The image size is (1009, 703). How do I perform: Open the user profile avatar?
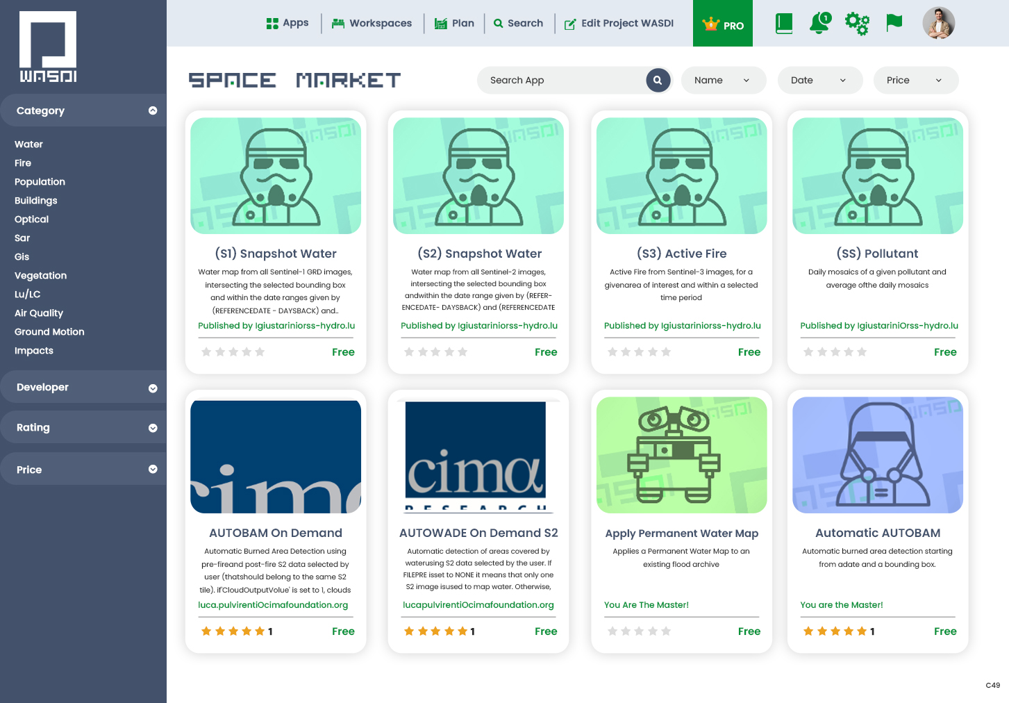tap(939, 23)
